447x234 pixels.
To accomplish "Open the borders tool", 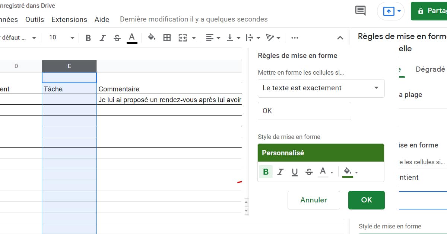I will pyautogui.click(x=167, y=38).
